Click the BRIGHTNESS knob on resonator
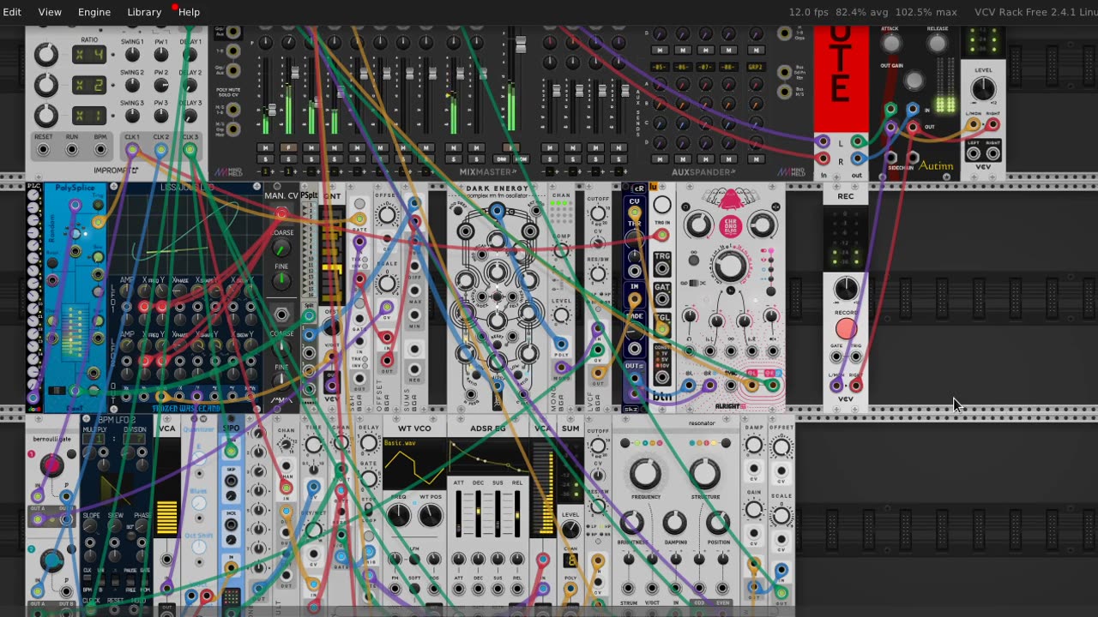1098x617 pixels. 631,522
